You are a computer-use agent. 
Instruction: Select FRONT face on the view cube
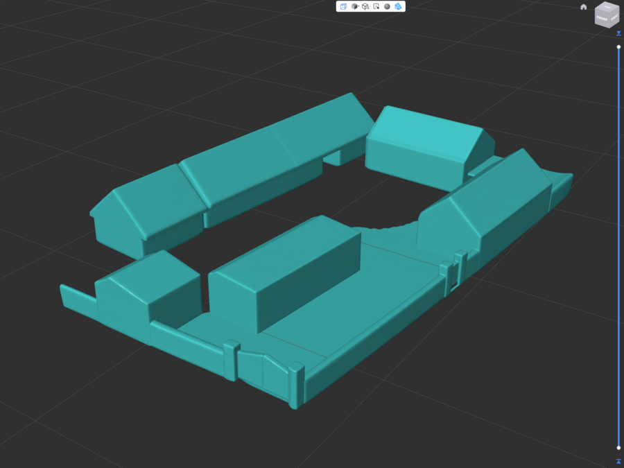pos(602,18)
